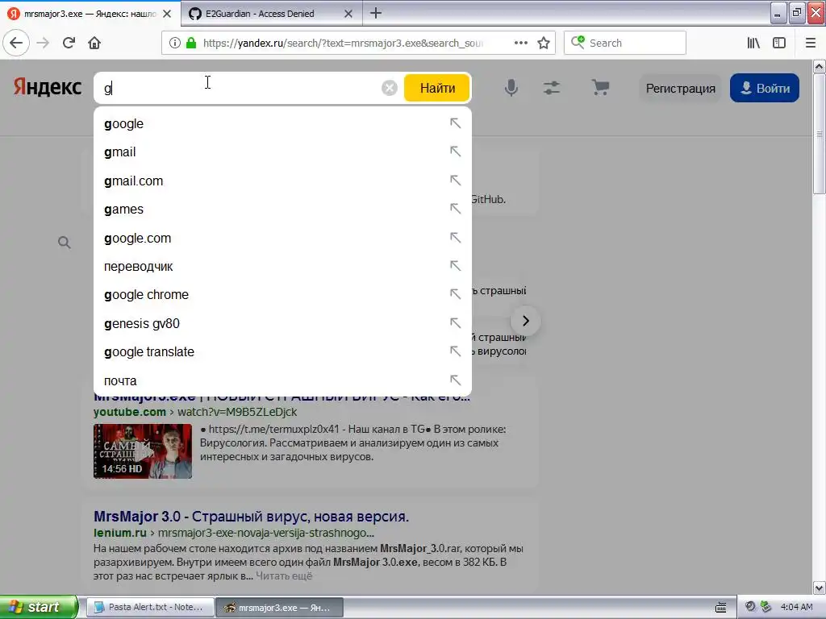Image resolution: width=826 pixels, height=619 pixels.
Task: Choose the 'games' suggestion
Action: pyautogui.click(x=282, y=210)
